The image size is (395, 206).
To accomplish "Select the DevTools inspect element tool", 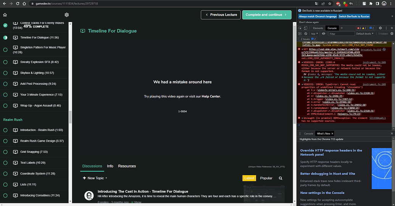I will 300,28.
